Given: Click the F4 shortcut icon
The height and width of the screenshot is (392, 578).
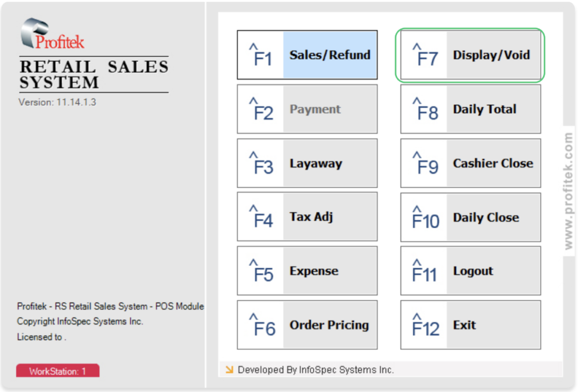Looking at the screenshot, I should [x=261, y=217].
